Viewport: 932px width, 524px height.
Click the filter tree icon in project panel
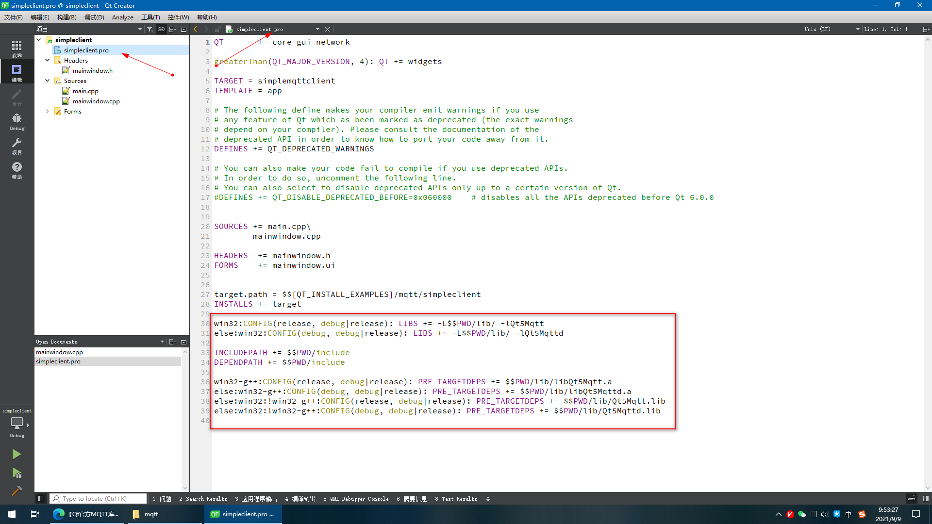150,29
